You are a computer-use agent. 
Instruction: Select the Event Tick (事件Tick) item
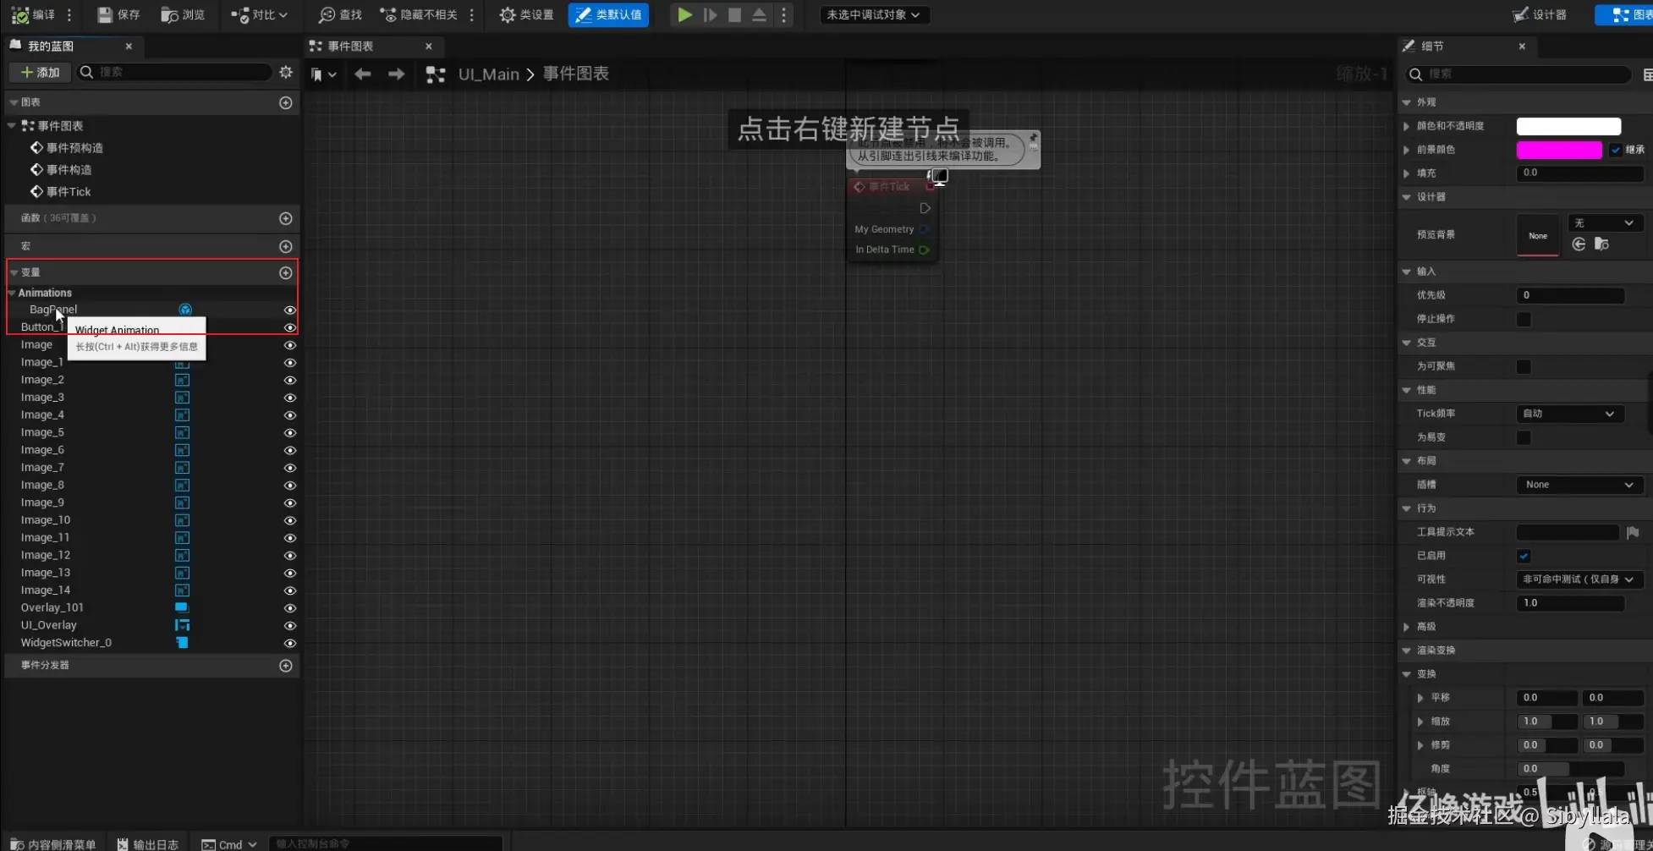coord(69,192)
